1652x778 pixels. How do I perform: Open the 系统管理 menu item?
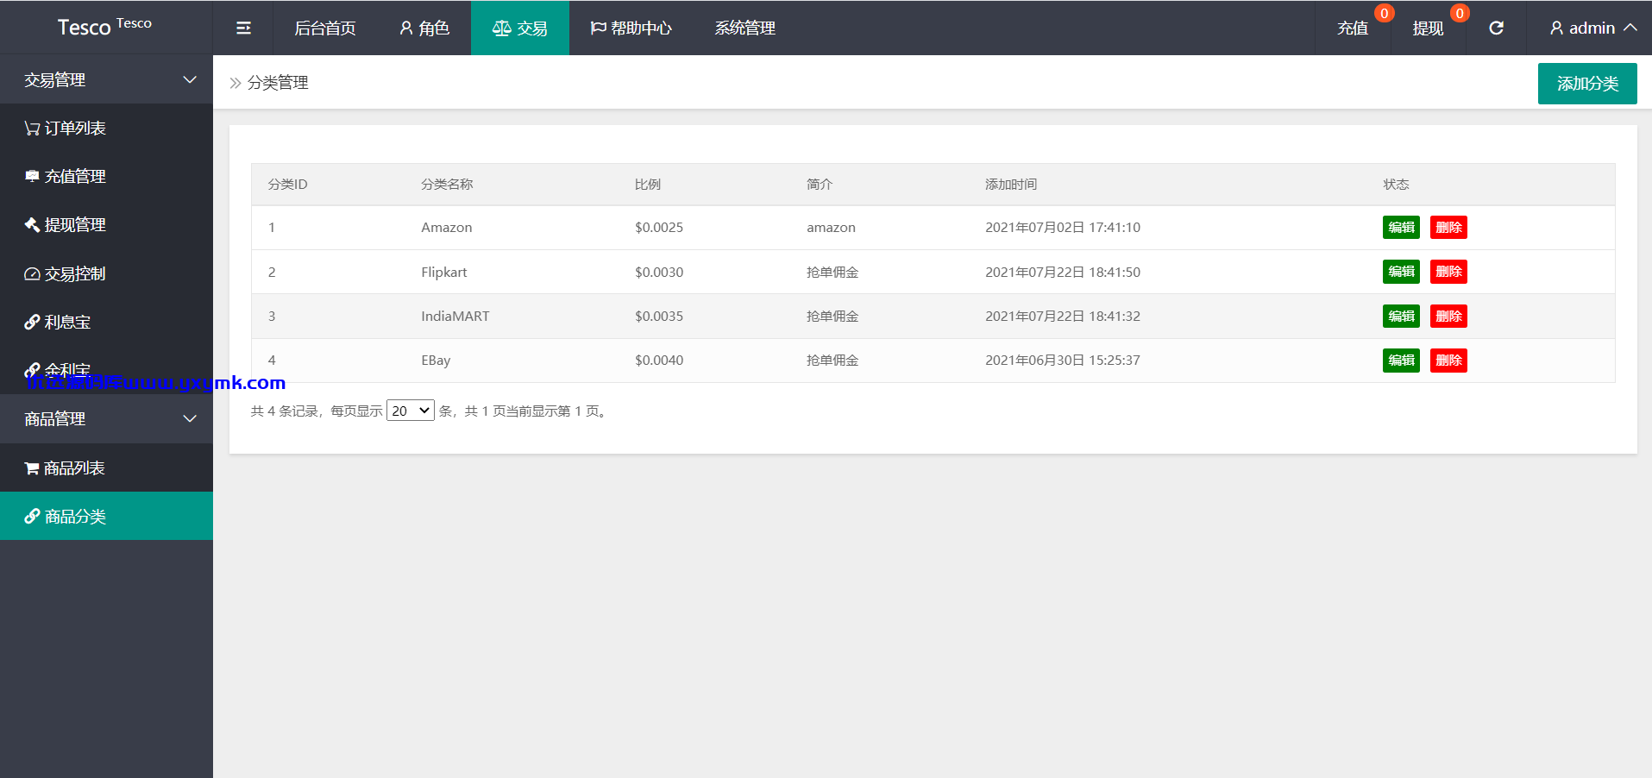click(x=744, y=28)
